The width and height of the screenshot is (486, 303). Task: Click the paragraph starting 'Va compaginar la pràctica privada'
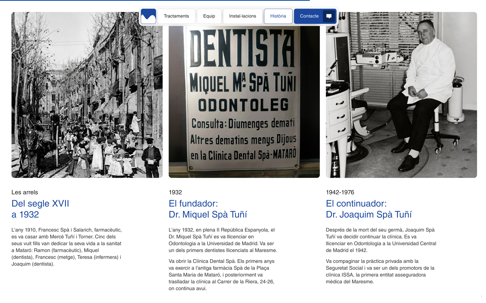pyautogui.click(x=380, y=271)
